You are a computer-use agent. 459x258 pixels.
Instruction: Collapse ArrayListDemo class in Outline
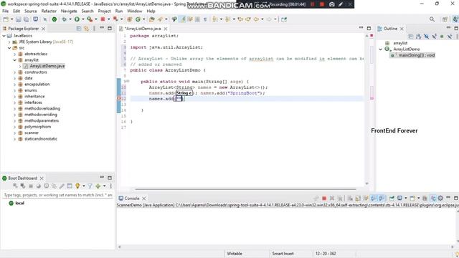pyautogui.click(x=381, y=49)
